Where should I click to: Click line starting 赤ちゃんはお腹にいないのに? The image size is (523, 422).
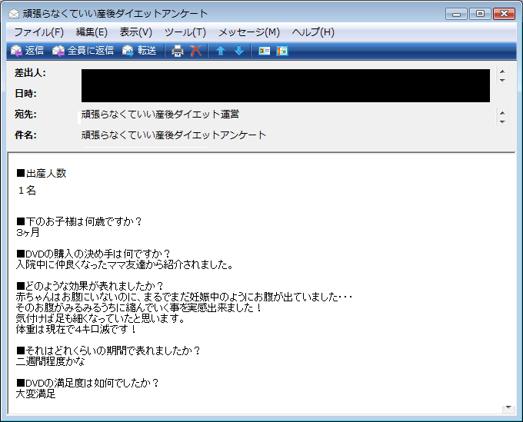[x=184, y=297]
